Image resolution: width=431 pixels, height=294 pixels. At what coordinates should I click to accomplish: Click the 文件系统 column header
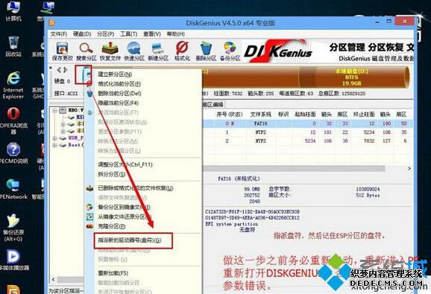coord(260,114)
